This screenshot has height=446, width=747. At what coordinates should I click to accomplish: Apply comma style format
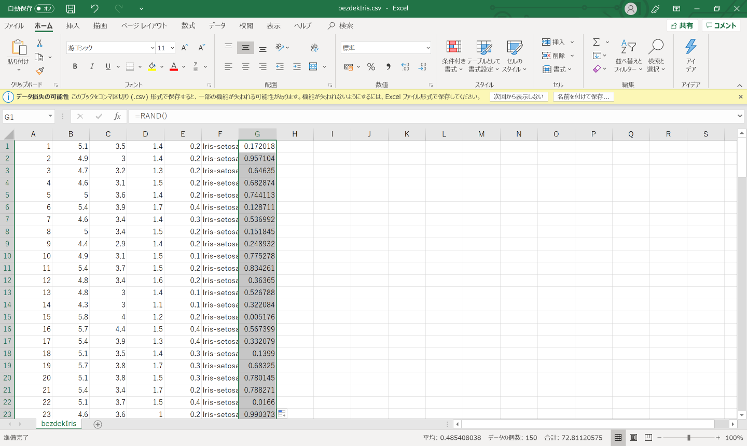388,66
